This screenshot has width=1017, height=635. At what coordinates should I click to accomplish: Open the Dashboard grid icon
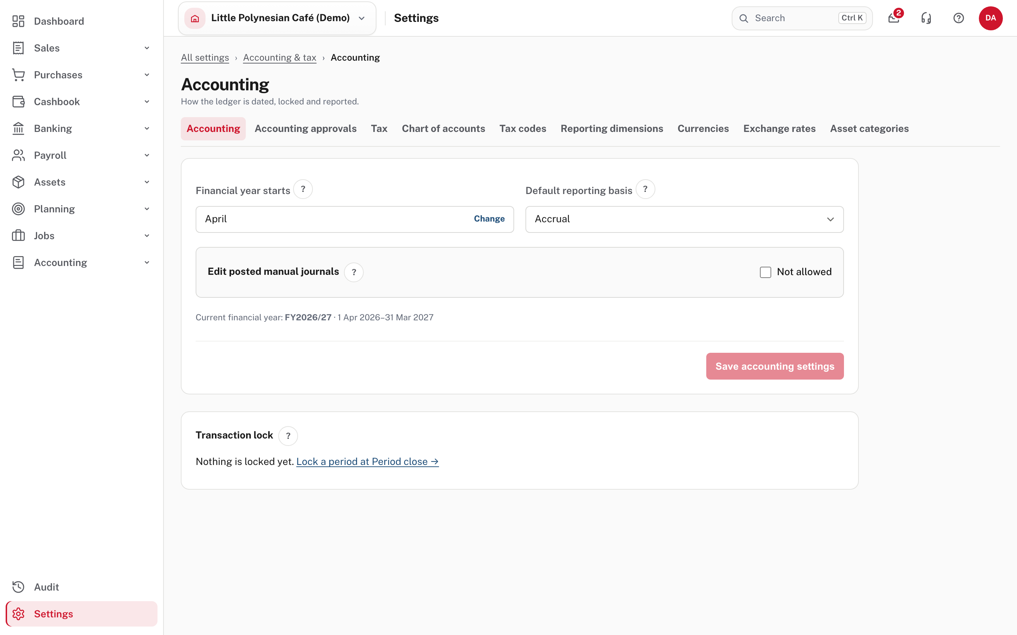(x=18, y=21)
